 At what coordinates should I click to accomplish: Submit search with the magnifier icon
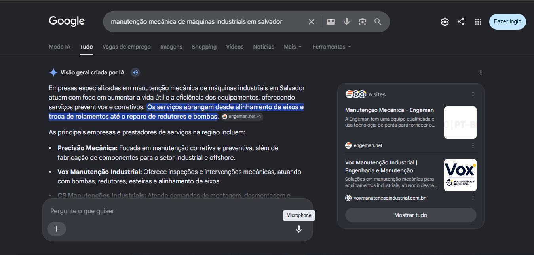click(x=378, y=22)
